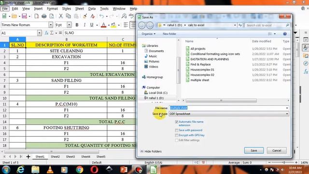Open Google Chrome from the taskbar
This screenshot has width=309, height=174.
[80, 170]
